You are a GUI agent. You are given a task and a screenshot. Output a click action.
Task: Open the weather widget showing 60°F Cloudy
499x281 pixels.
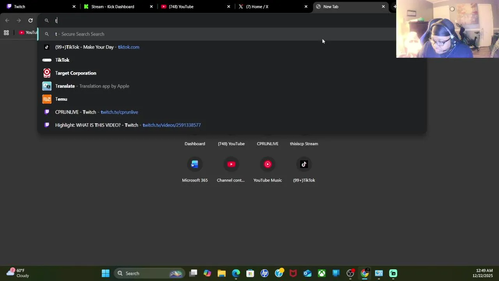[18, 273]
